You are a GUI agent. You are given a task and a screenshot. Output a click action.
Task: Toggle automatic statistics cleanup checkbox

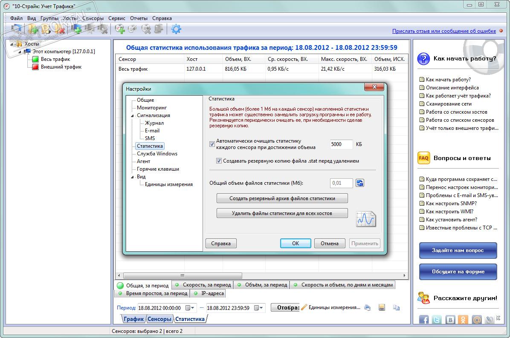pos(212,144)
